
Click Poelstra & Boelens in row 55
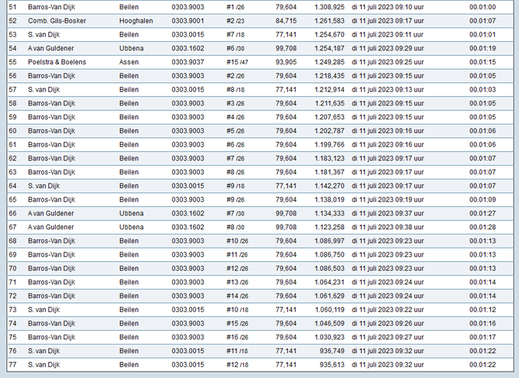57,62
